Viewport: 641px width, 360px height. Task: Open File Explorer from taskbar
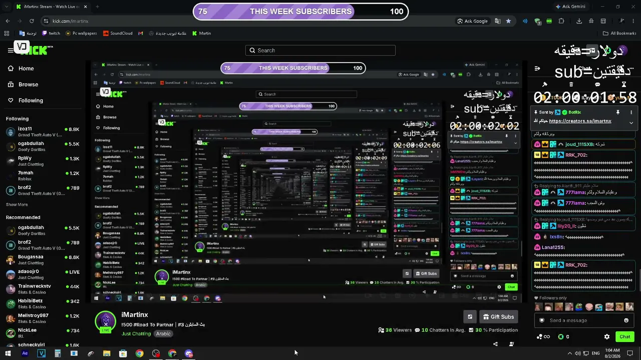pos(107,353)
